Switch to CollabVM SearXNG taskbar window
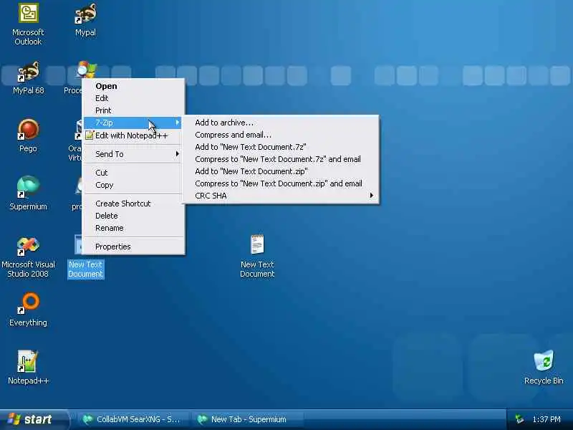The width and height of the screenshot is (573, 430). (x=133, y=419)
